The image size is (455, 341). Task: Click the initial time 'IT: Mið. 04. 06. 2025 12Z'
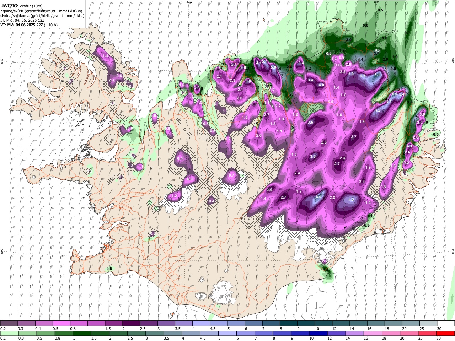pyautogui.click(x=22, y=20)
